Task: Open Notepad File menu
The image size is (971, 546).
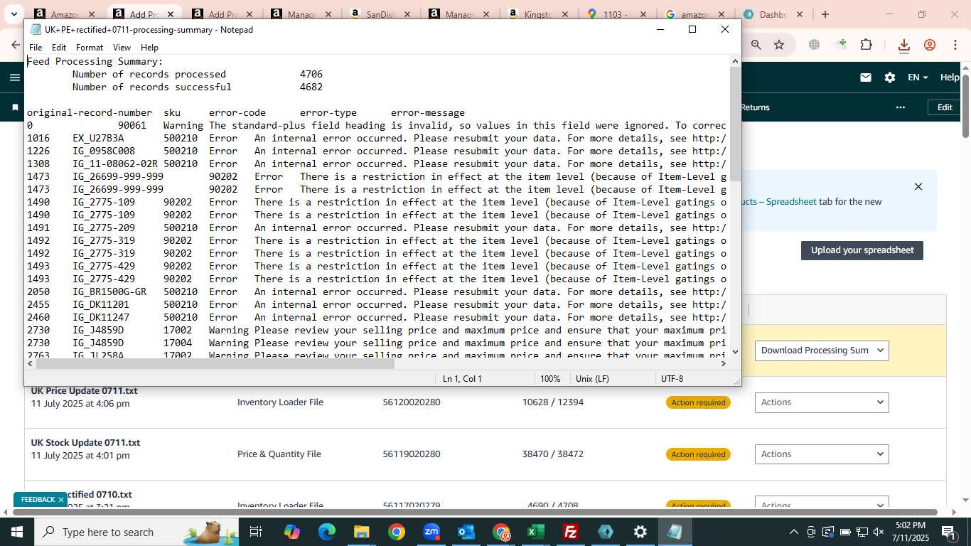Action: tap(36, 48)
